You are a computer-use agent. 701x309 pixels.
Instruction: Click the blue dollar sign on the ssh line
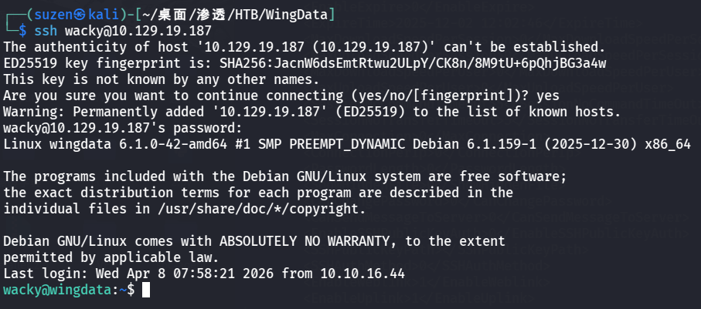click(x=22, y=31)
